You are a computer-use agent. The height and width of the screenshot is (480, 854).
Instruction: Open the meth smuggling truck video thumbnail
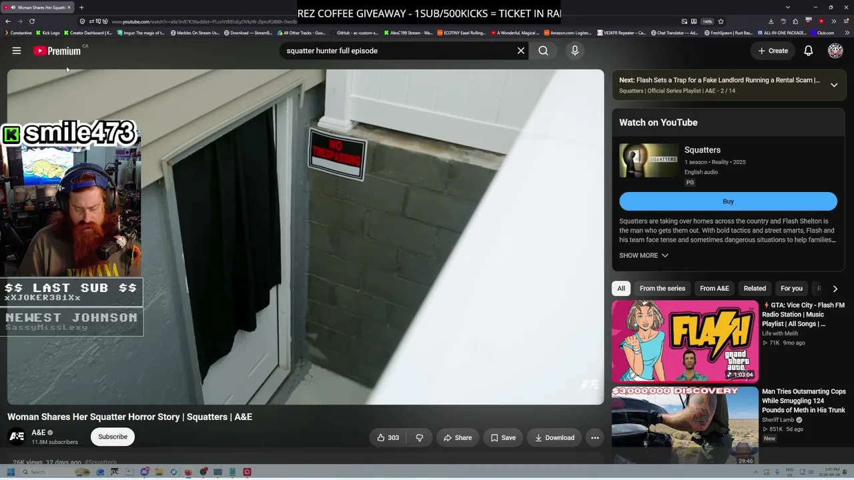pos(685,426)
